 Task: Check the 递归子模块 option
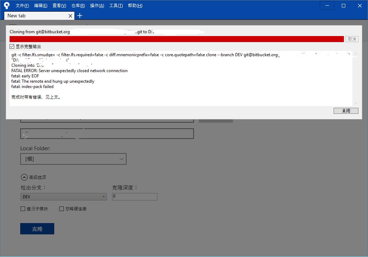pyautogui.click(x=23, y=209)
